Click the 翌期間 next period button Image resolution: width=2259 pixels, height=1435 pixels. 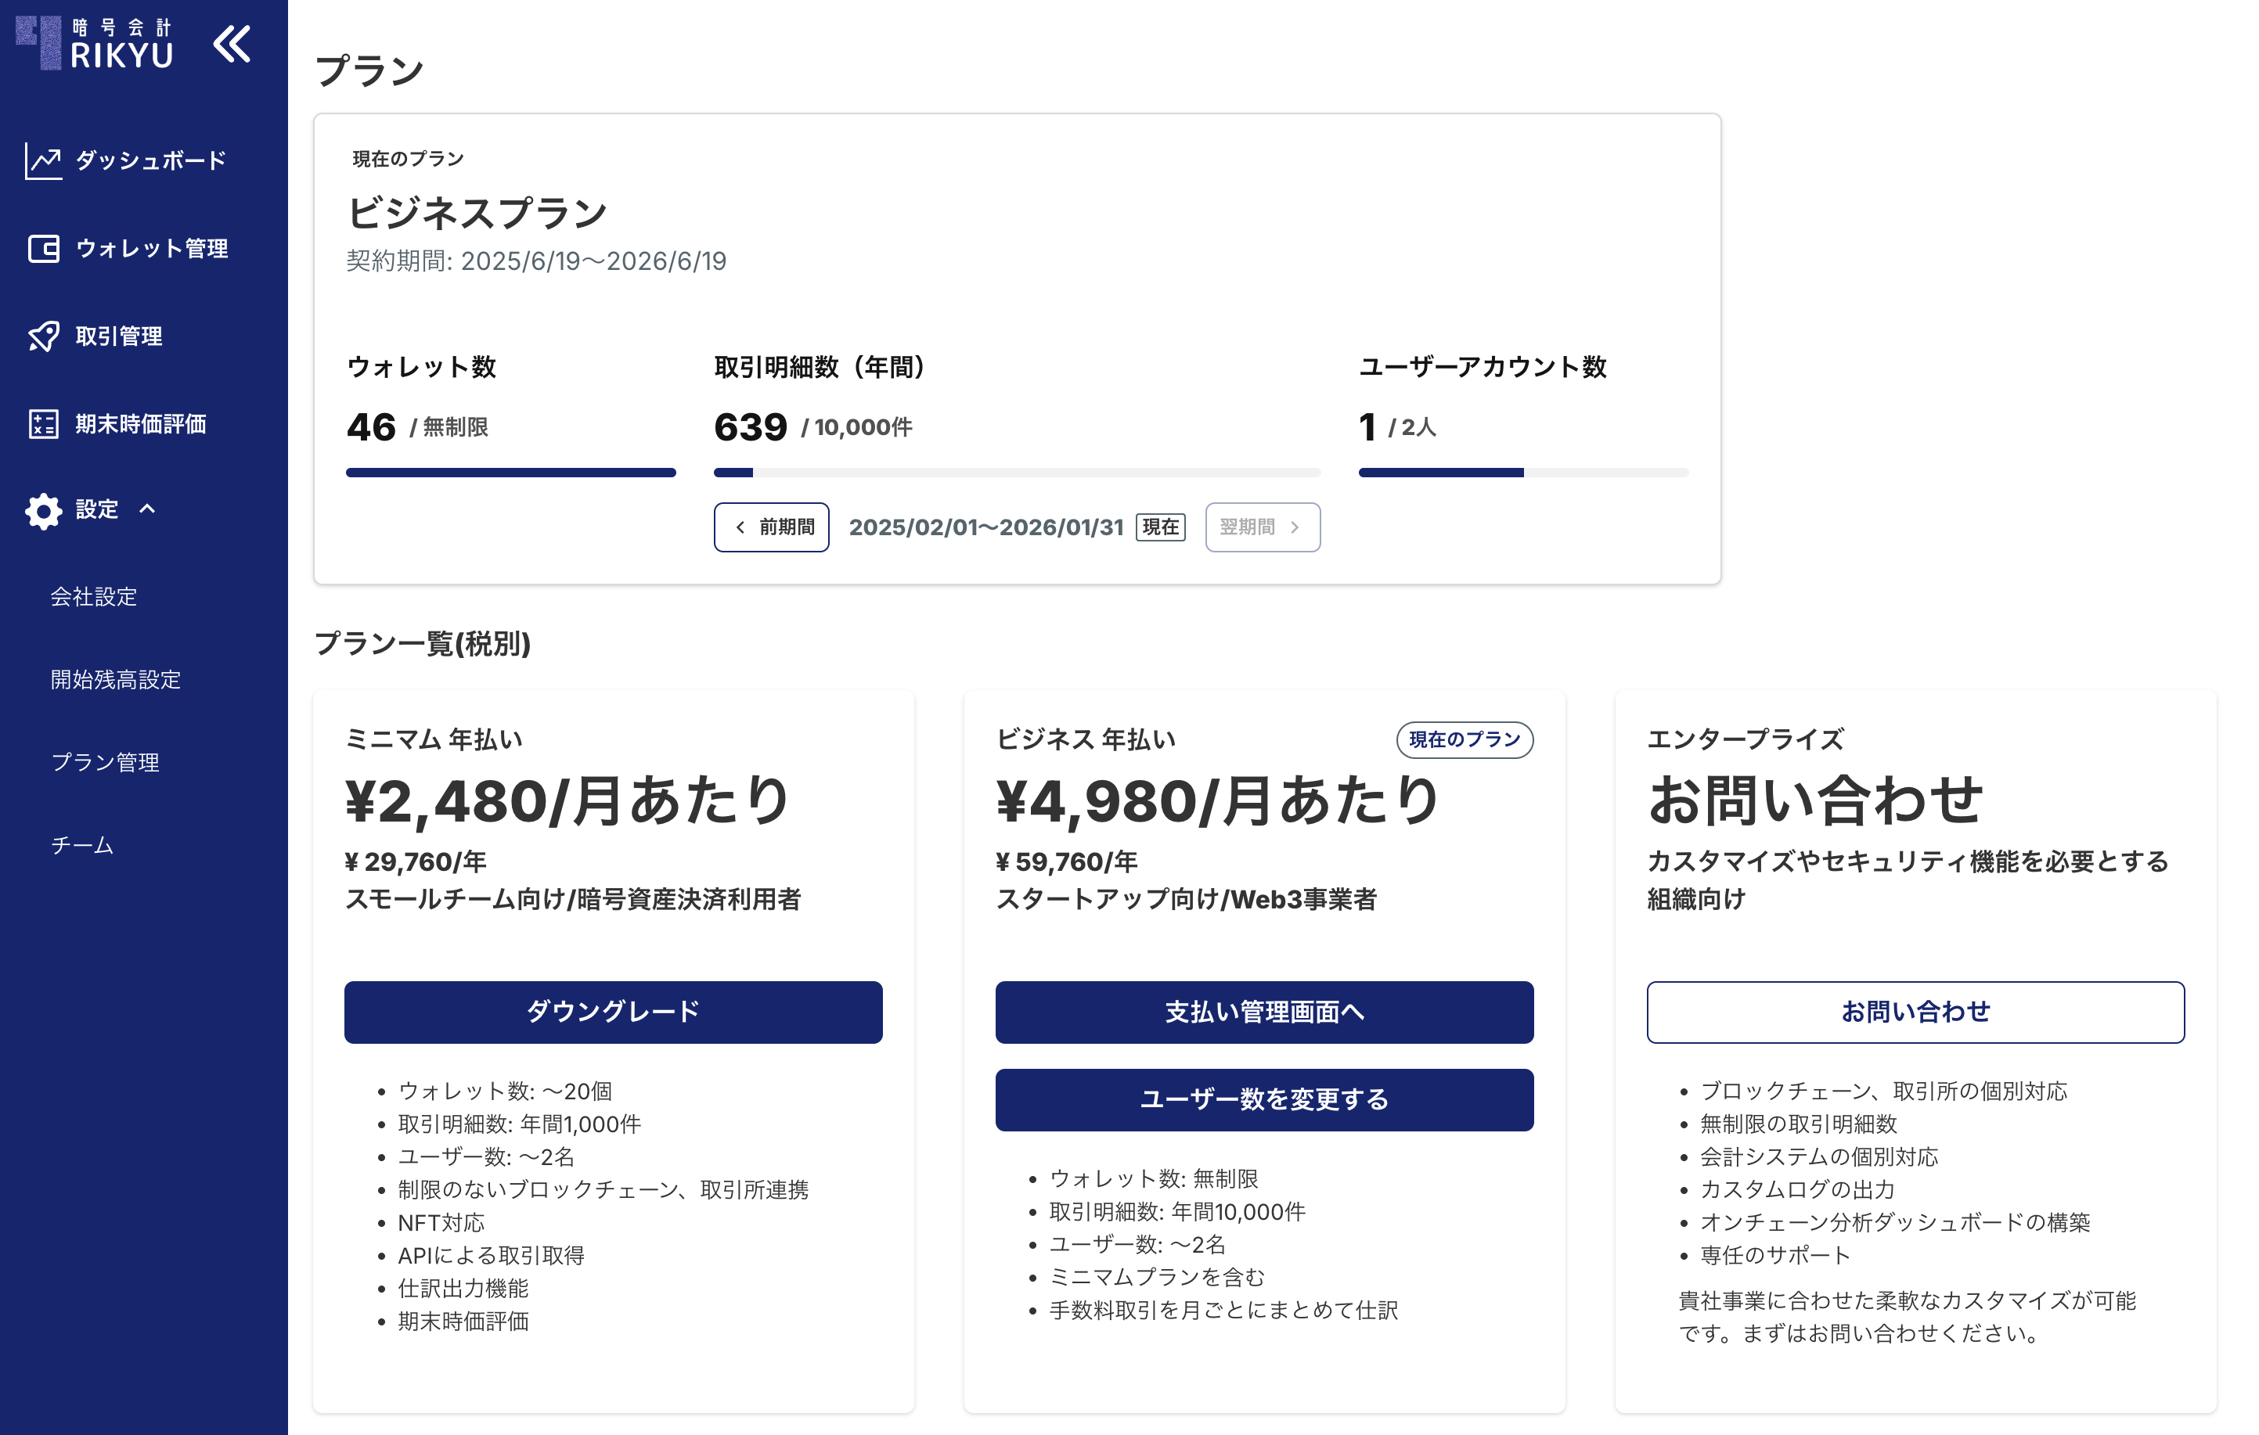[x=1262, y=527]
